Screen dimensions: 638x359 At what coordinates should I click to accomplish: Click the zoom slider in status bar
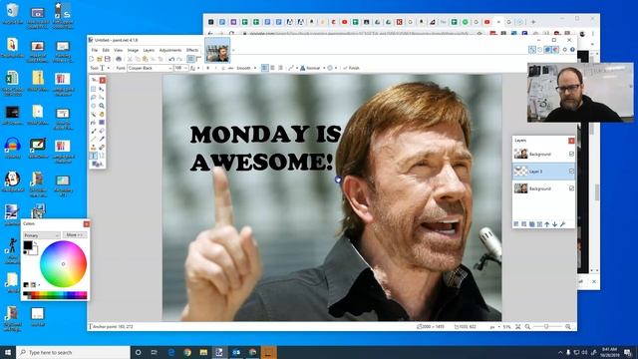(x=546, y=326)
